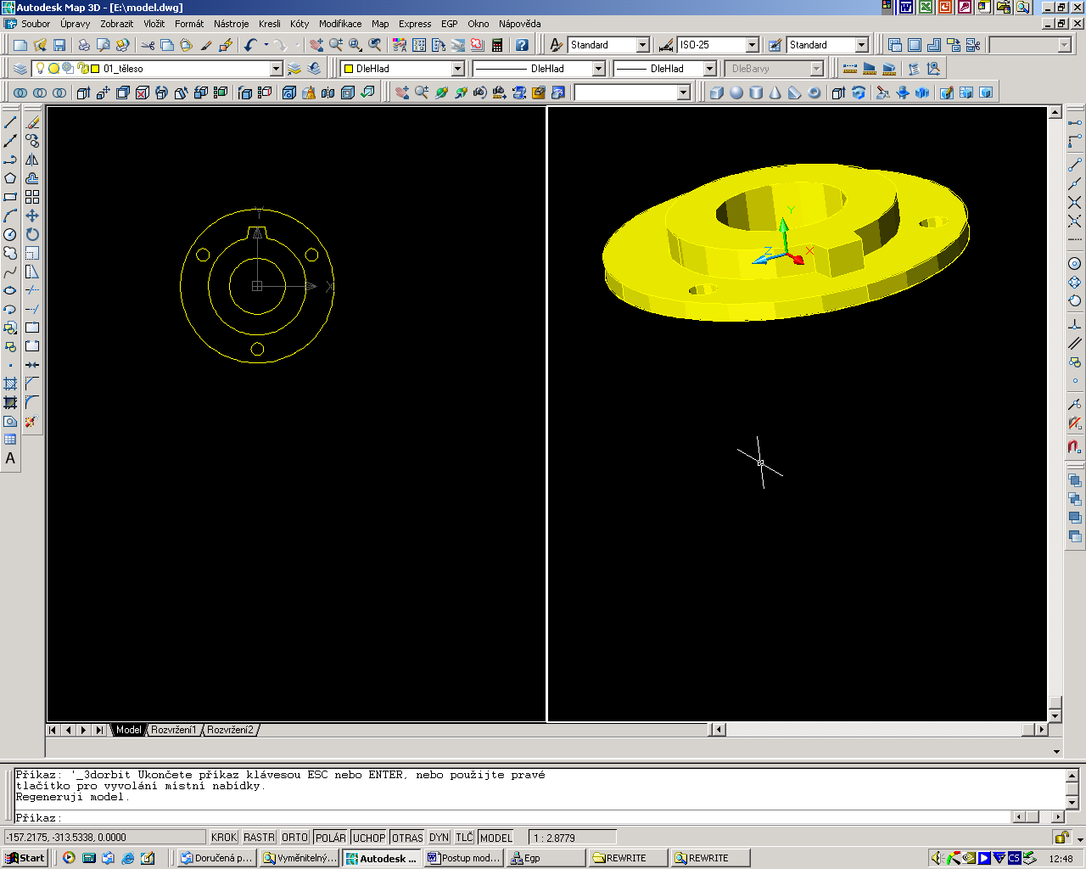
Task: Open the calculator icon in the toolbar
Action: (x=497, y=45)
